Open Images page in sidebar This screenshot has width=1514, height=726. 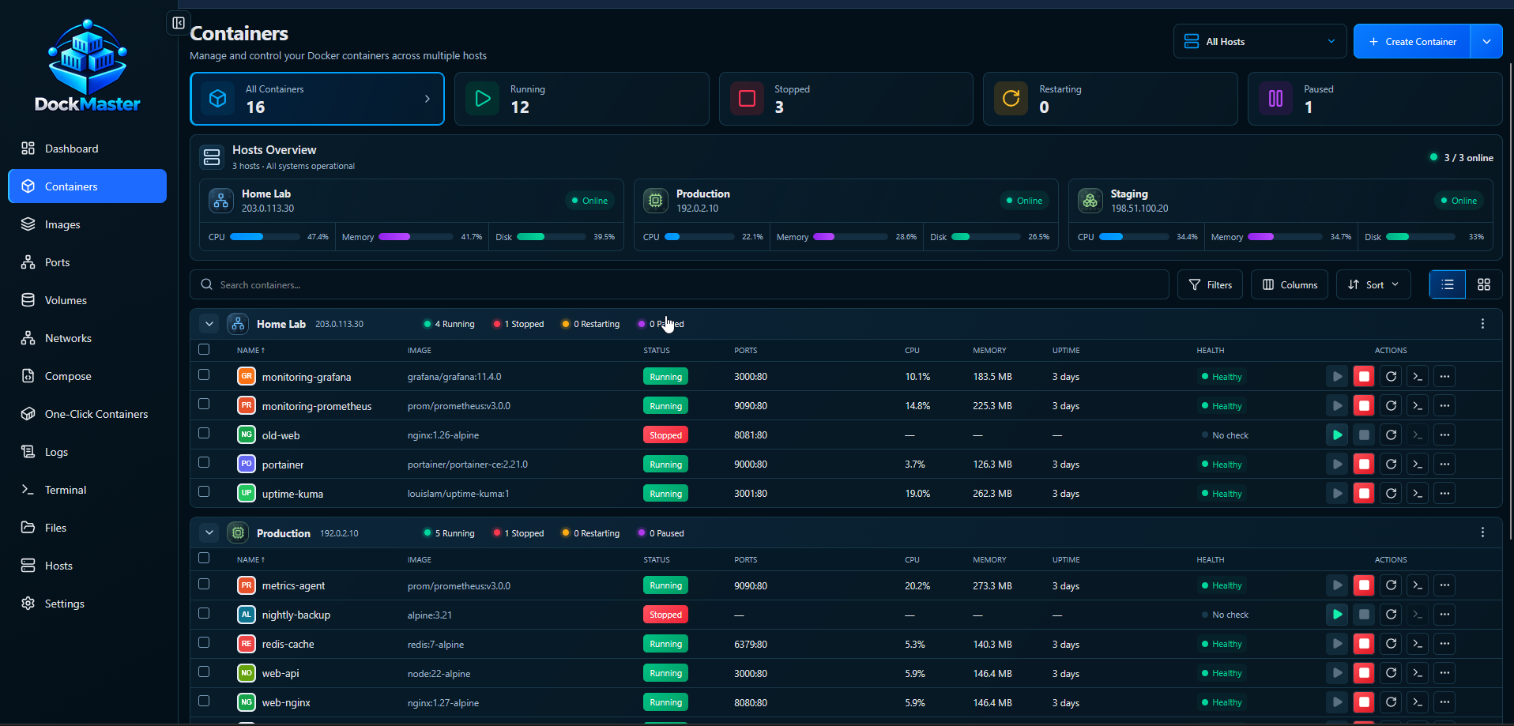coord(87,224)
